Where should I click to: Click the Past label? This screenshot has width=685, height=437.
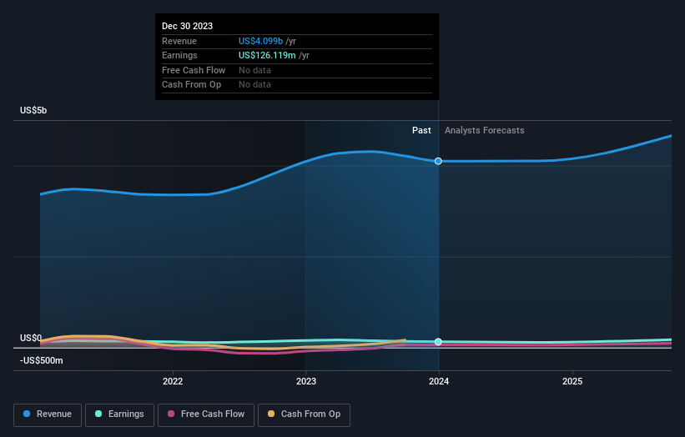[x=421, y=130]
